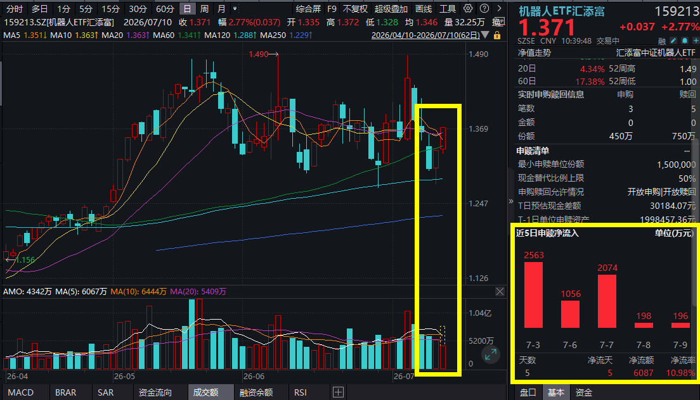This screenshot has height=400, width=700.
Task: Switch to the MACD indicator tab
Action: tap(20, 392)
